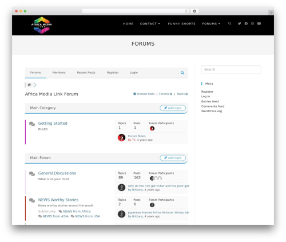The image size is (286, 242).
Task: Click first participant avatar in General Discussions
Action: tap(152, 178)
